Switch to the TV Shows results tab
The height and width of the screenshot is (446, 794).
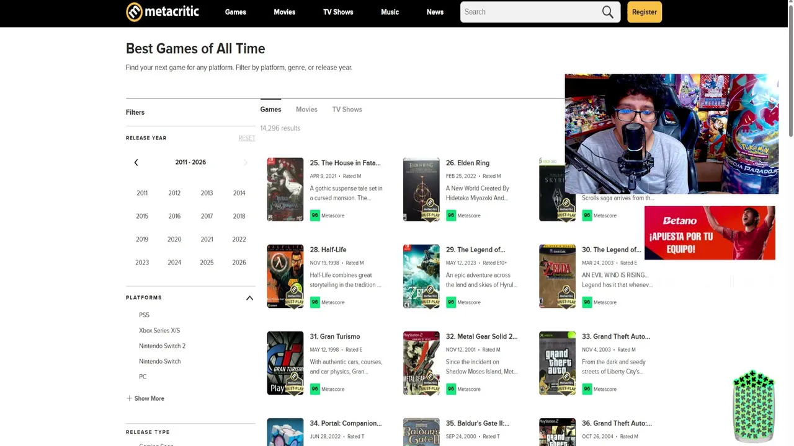pos(347,110)
